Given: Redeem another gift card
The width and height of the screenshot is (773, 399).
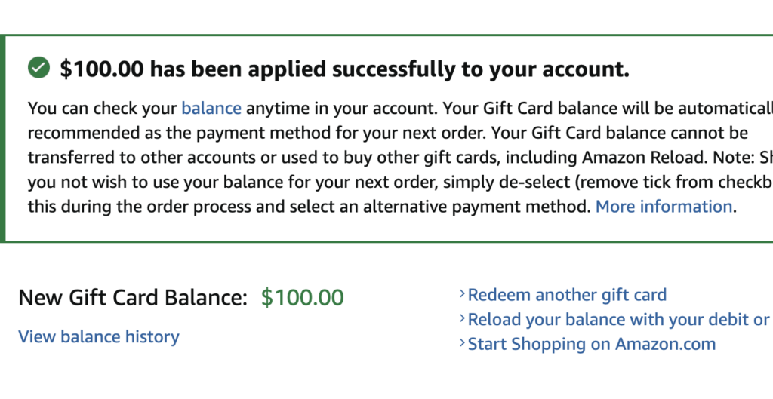Looking at the screenshot, I should [x=567, y=294].
